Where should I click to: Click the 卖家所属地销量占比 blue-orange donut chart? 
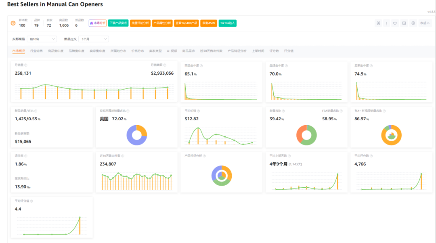[x=137, y=135]
